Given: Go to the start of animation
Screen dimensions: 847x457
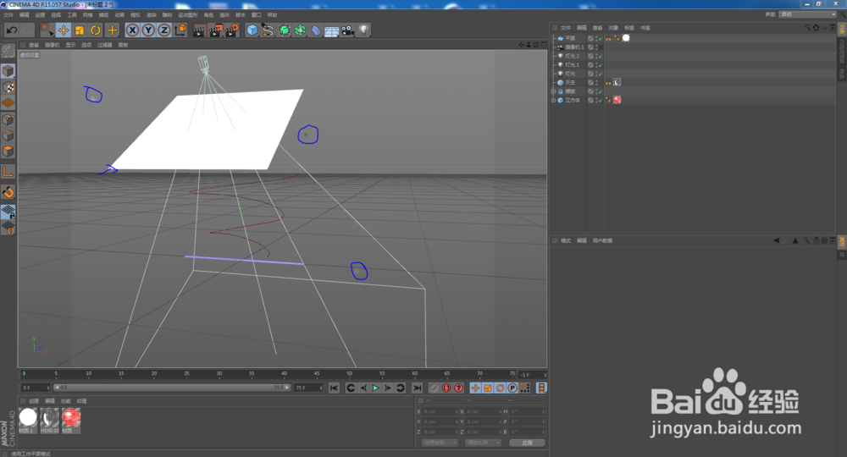Looking at the screenshot, I should (334, 388).
